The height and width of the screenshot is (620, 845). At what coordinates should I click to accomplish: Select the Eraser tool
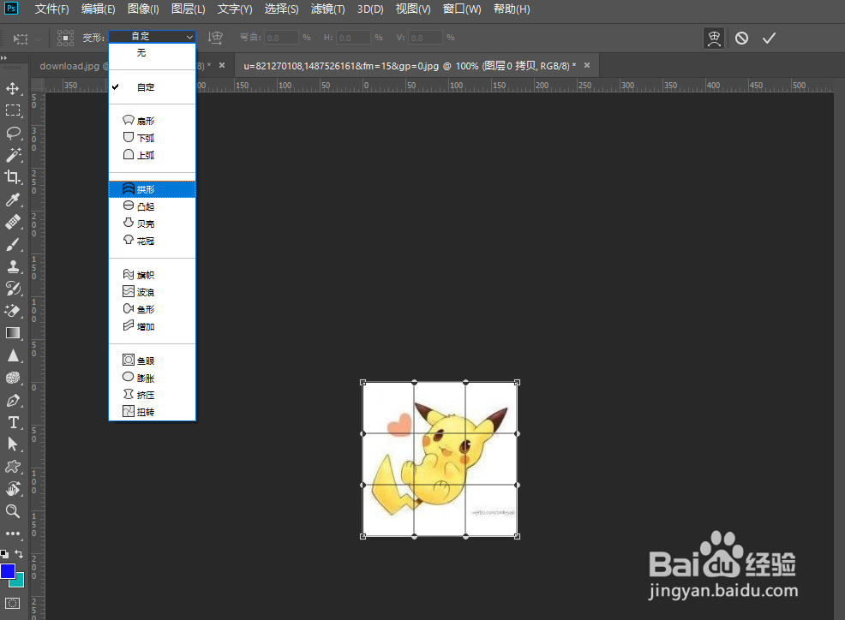coord(13,311)
